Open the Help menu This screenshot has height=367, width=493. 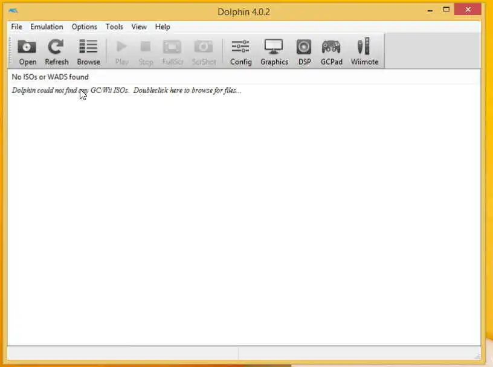click(163, 27)
